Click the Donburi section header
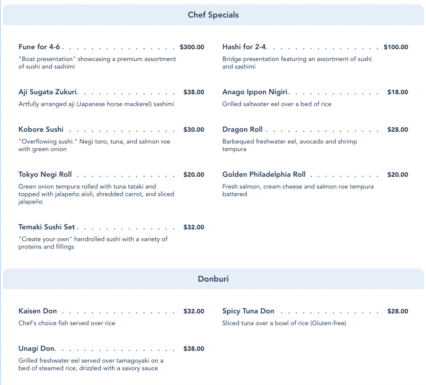The width and height of the screenshot is (426, 385). pos(213,279)
